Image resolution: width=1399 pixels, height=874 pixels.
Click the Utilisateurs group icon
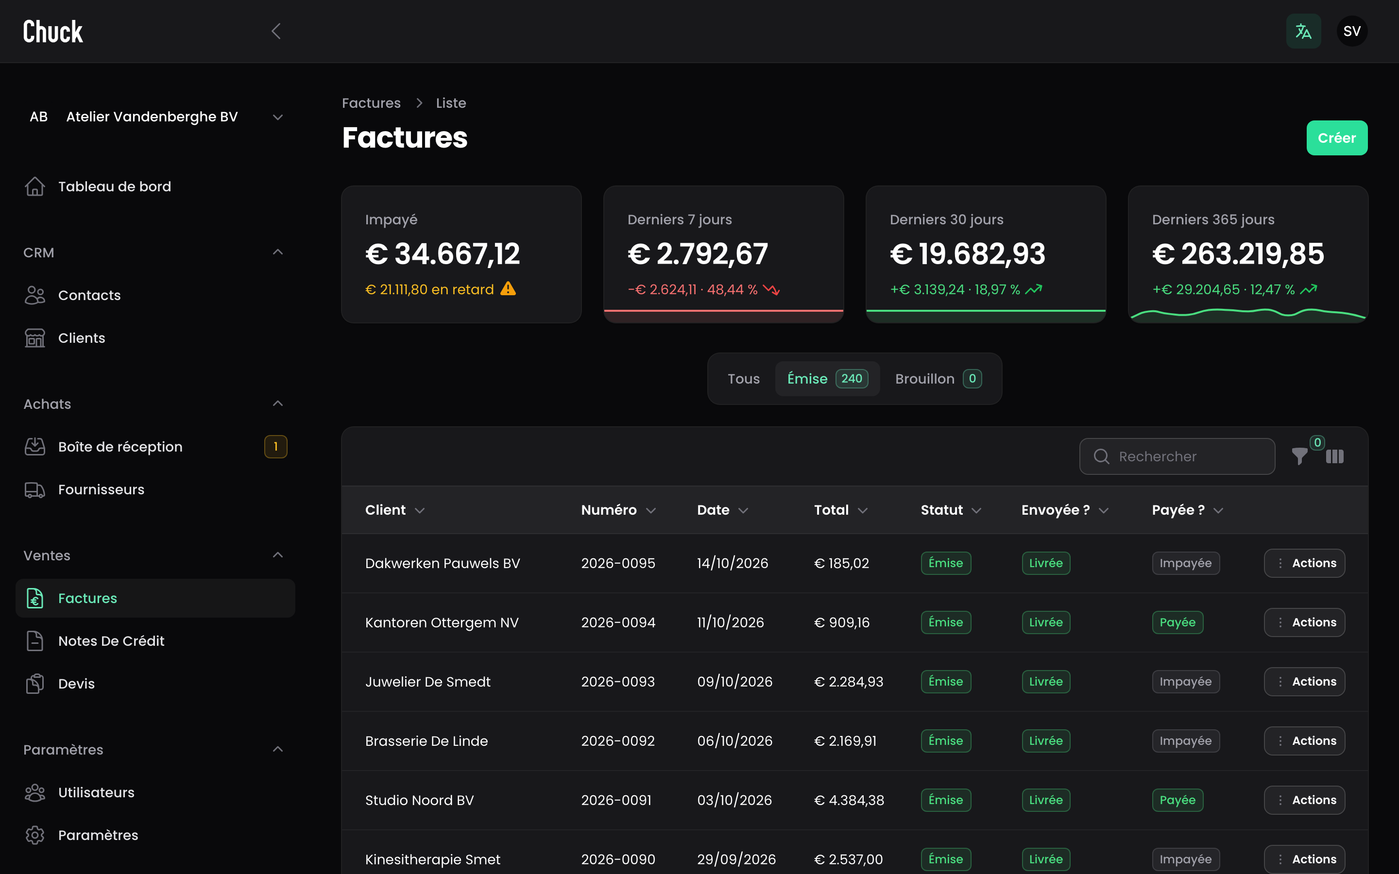[34, 792]
